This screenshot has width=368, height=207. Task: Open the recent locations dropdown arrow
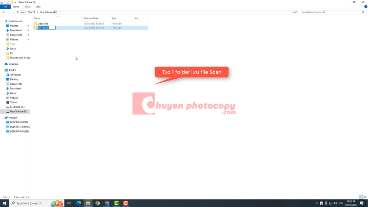[x=14, y=12]
